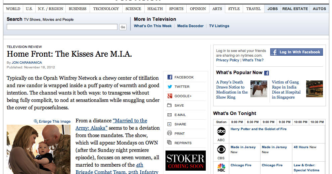This screenshot has height=174, width=332.
Task: Open the Opinion section
Action: [x=198, y=9]
